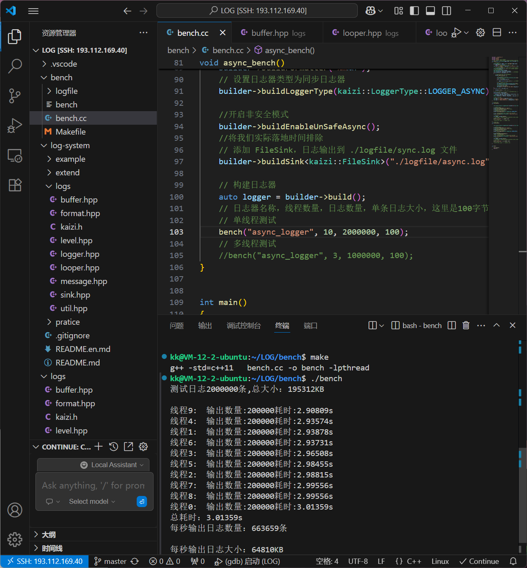Close the bench.cc editor tab
527x568 pixels.
point(223,33)
